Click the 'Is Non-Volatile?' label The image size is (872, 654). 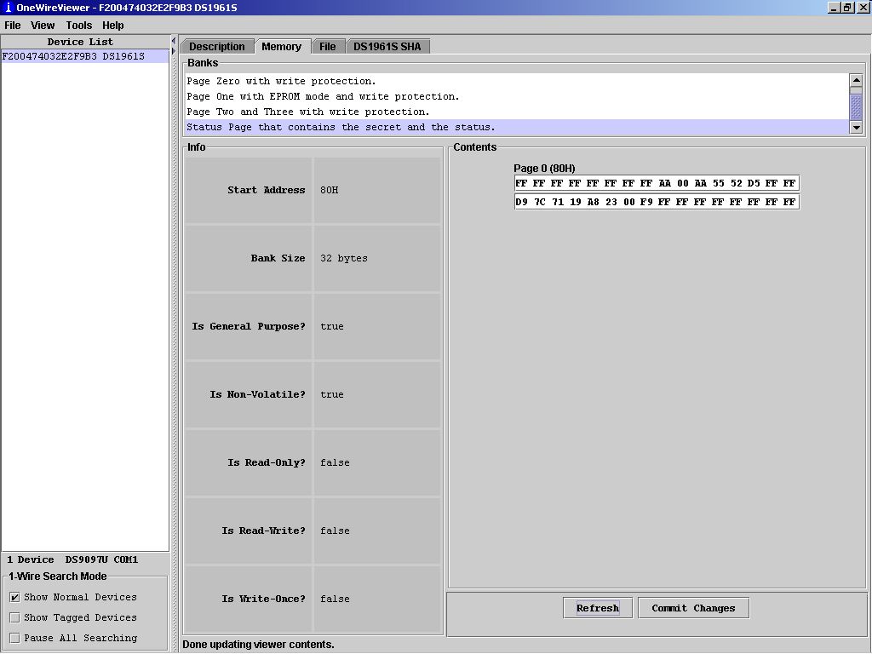[257, 395]
